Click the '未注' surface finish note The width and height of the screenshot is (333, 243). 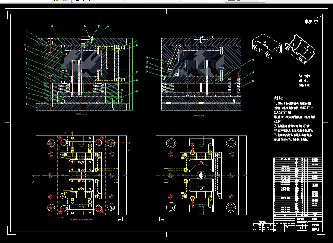308,22
